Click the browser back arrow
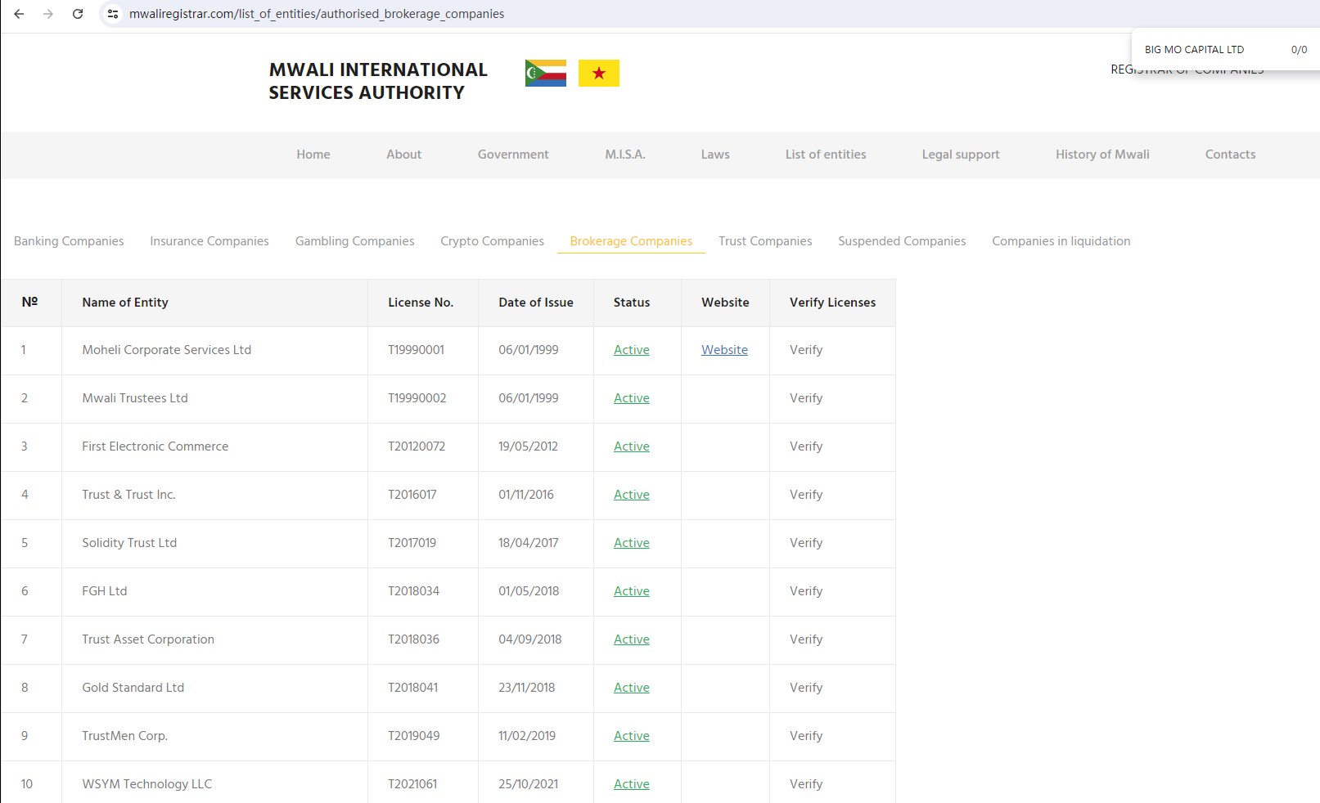1320x803 pixels. coord(19,14)
